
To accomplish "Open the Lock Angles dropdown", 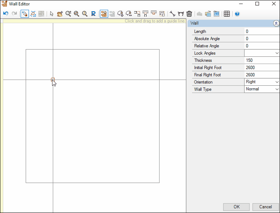I will (277, 53).
